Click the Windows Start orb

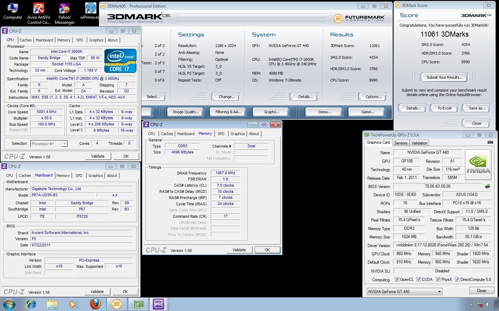coord(9,304)
